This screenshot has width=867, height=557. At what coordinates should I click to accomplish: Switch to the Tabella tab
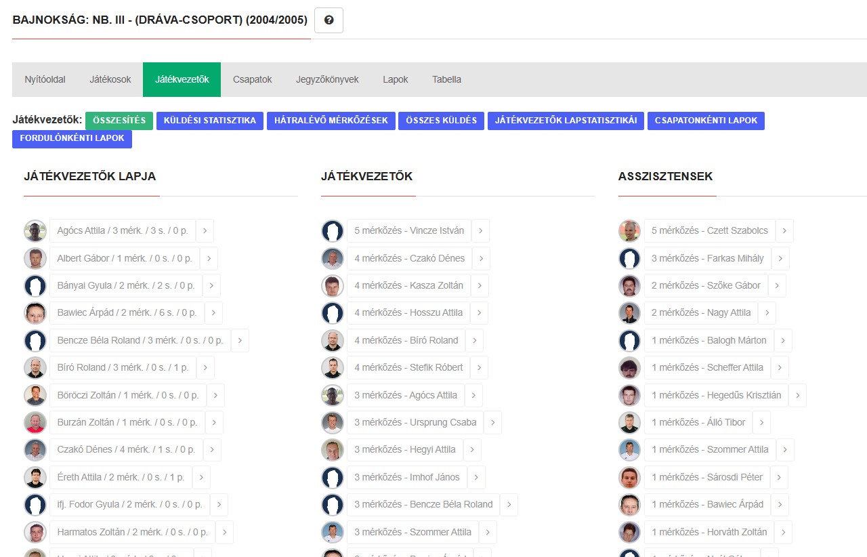[446, 79]
